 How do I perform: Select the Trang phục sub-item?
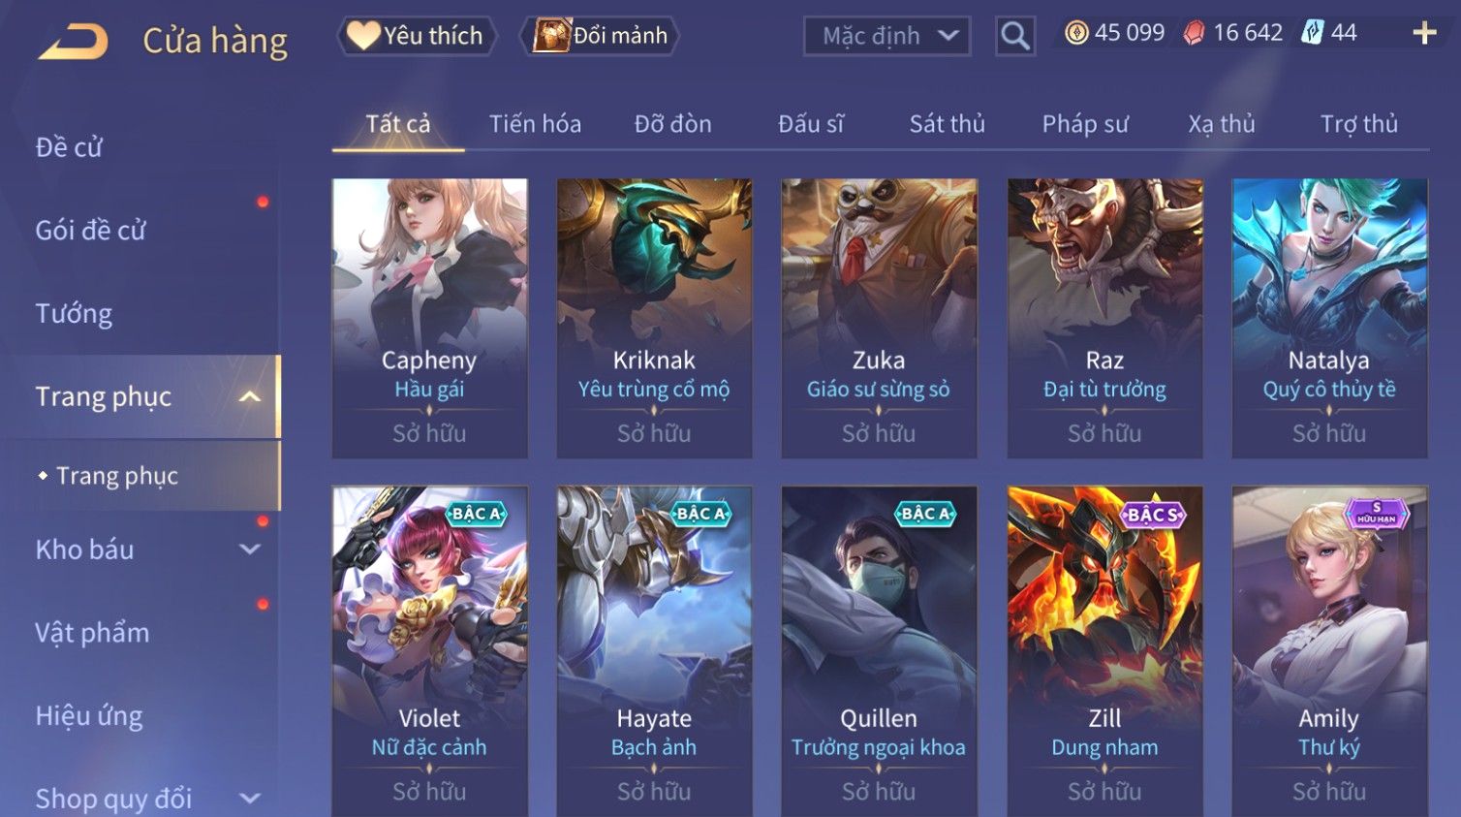click(117, 476)
